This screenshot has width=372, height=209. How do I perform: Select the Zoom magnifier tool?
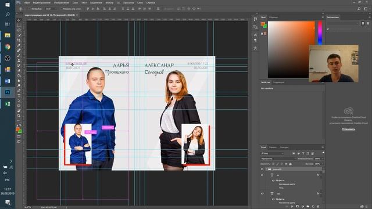(x=19, y=116)
